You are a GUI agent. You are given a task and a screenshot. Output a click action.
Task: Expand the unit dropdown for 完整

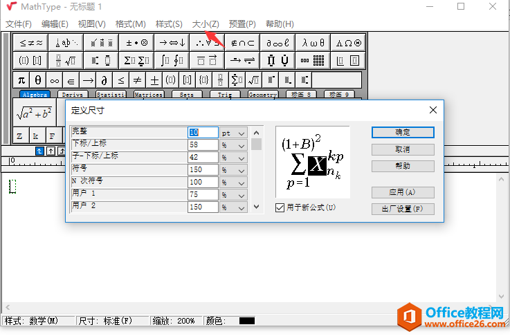coord(241,133)
